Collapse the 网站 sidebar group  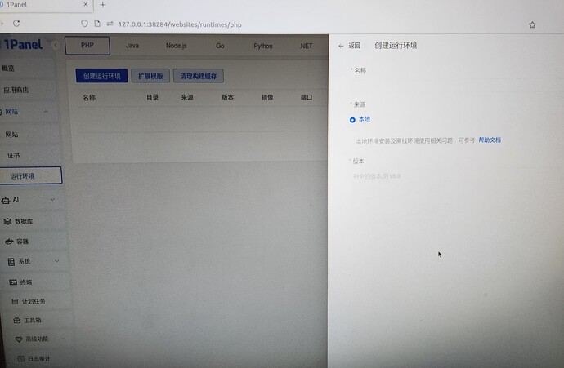pyautogui.click(x=46, y=111)
